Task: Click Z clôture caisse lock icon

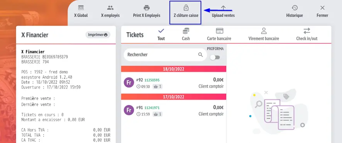Action: [186, 8]
